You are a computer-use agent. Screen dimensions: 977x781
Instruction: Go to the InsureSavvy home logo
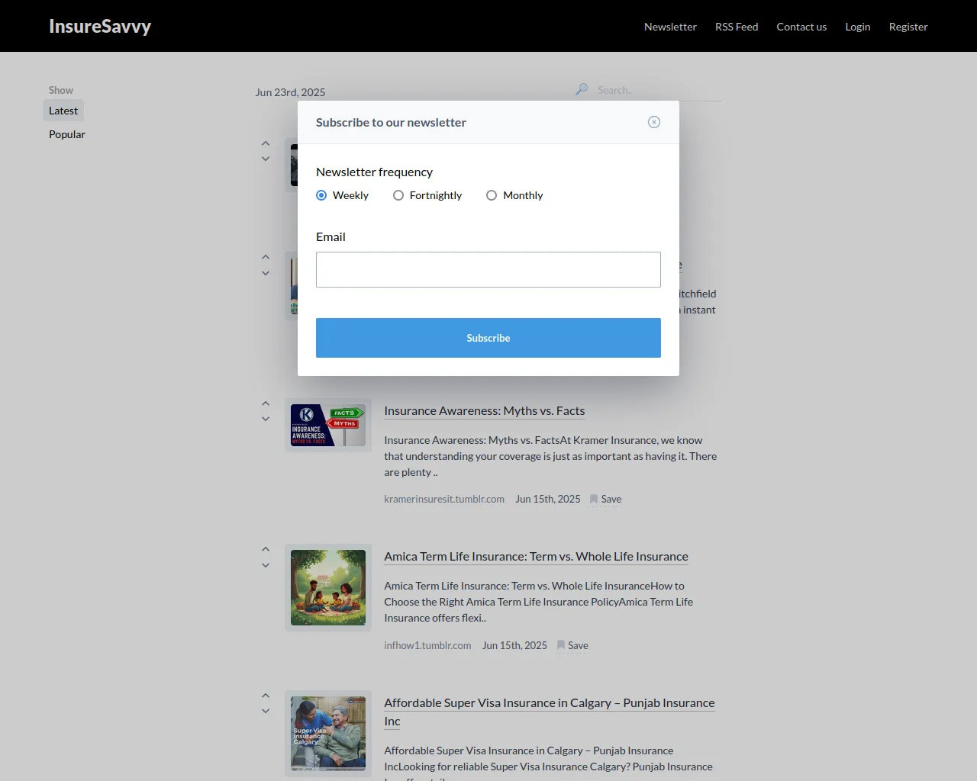click(x=100, y=26)
